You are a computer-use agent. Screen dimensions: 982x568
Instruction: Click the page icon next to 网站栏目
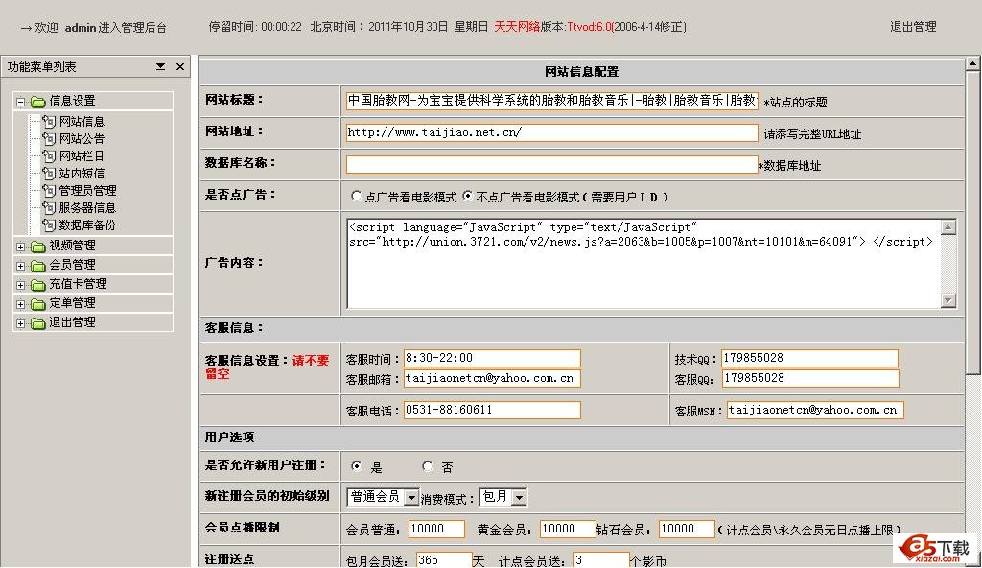(49, 155)
